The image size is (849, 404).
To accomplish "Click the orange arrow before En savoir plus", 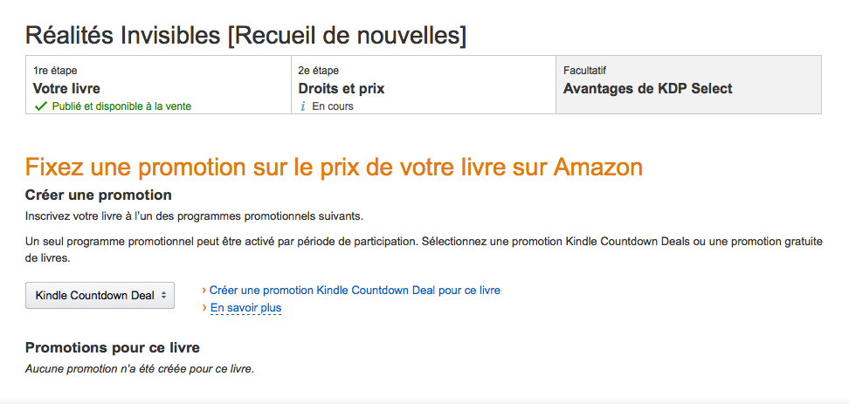I will tap(204, 307).
